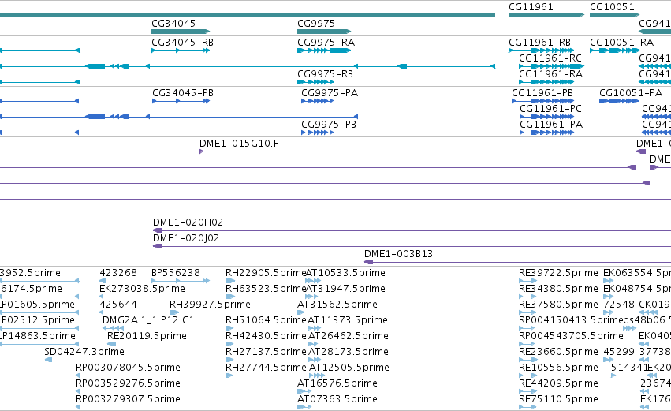Screen dimensions: 671x411
Task: Open EST AT16576.5prime
Action: (x=337, y=383)
